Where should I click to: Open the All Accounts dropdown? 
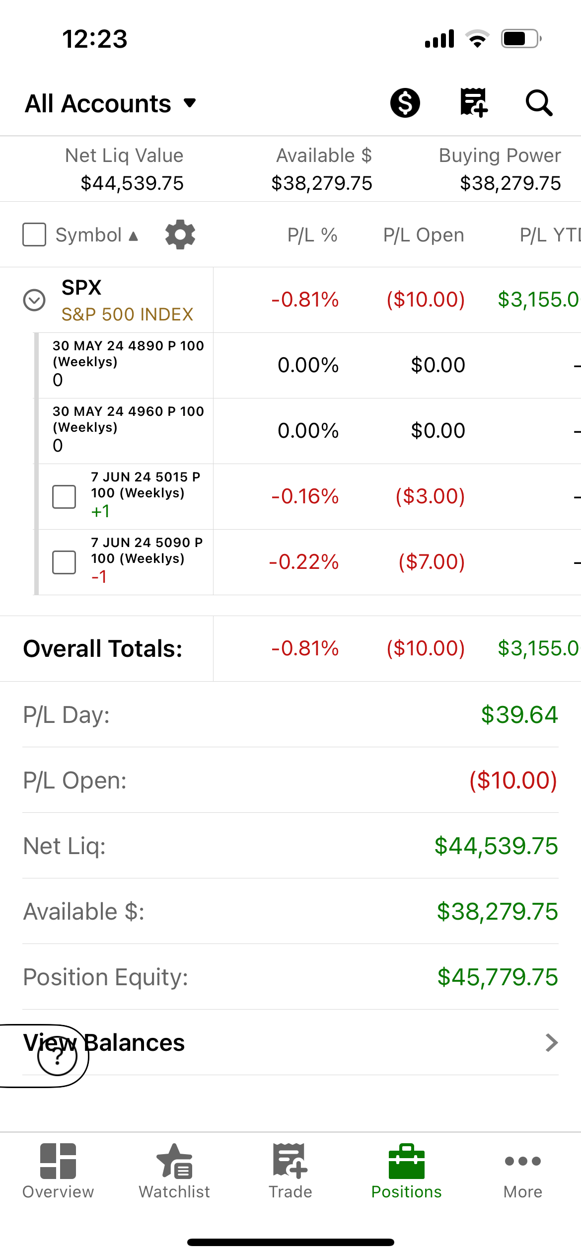(x=111, y=103)
